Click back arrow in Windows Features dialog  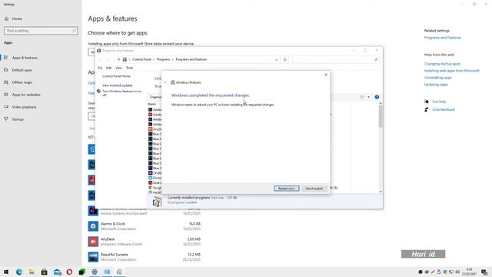coord(165,82)
